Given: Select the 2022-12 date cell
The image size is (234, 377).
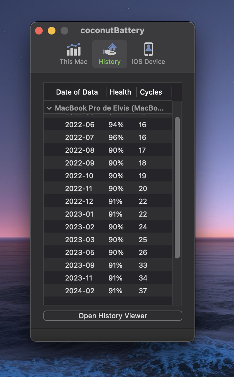Looking at the screenshot, I should [x=79, y=201].
